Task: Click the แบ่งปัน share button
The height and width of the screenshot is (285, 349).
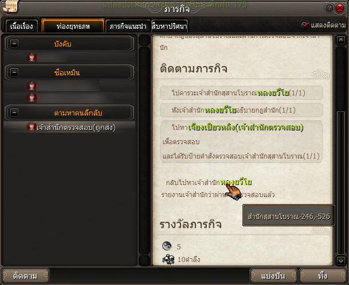Action: [273, 276]
